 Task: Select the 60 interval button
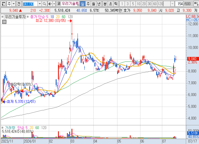tap(155, 4)
